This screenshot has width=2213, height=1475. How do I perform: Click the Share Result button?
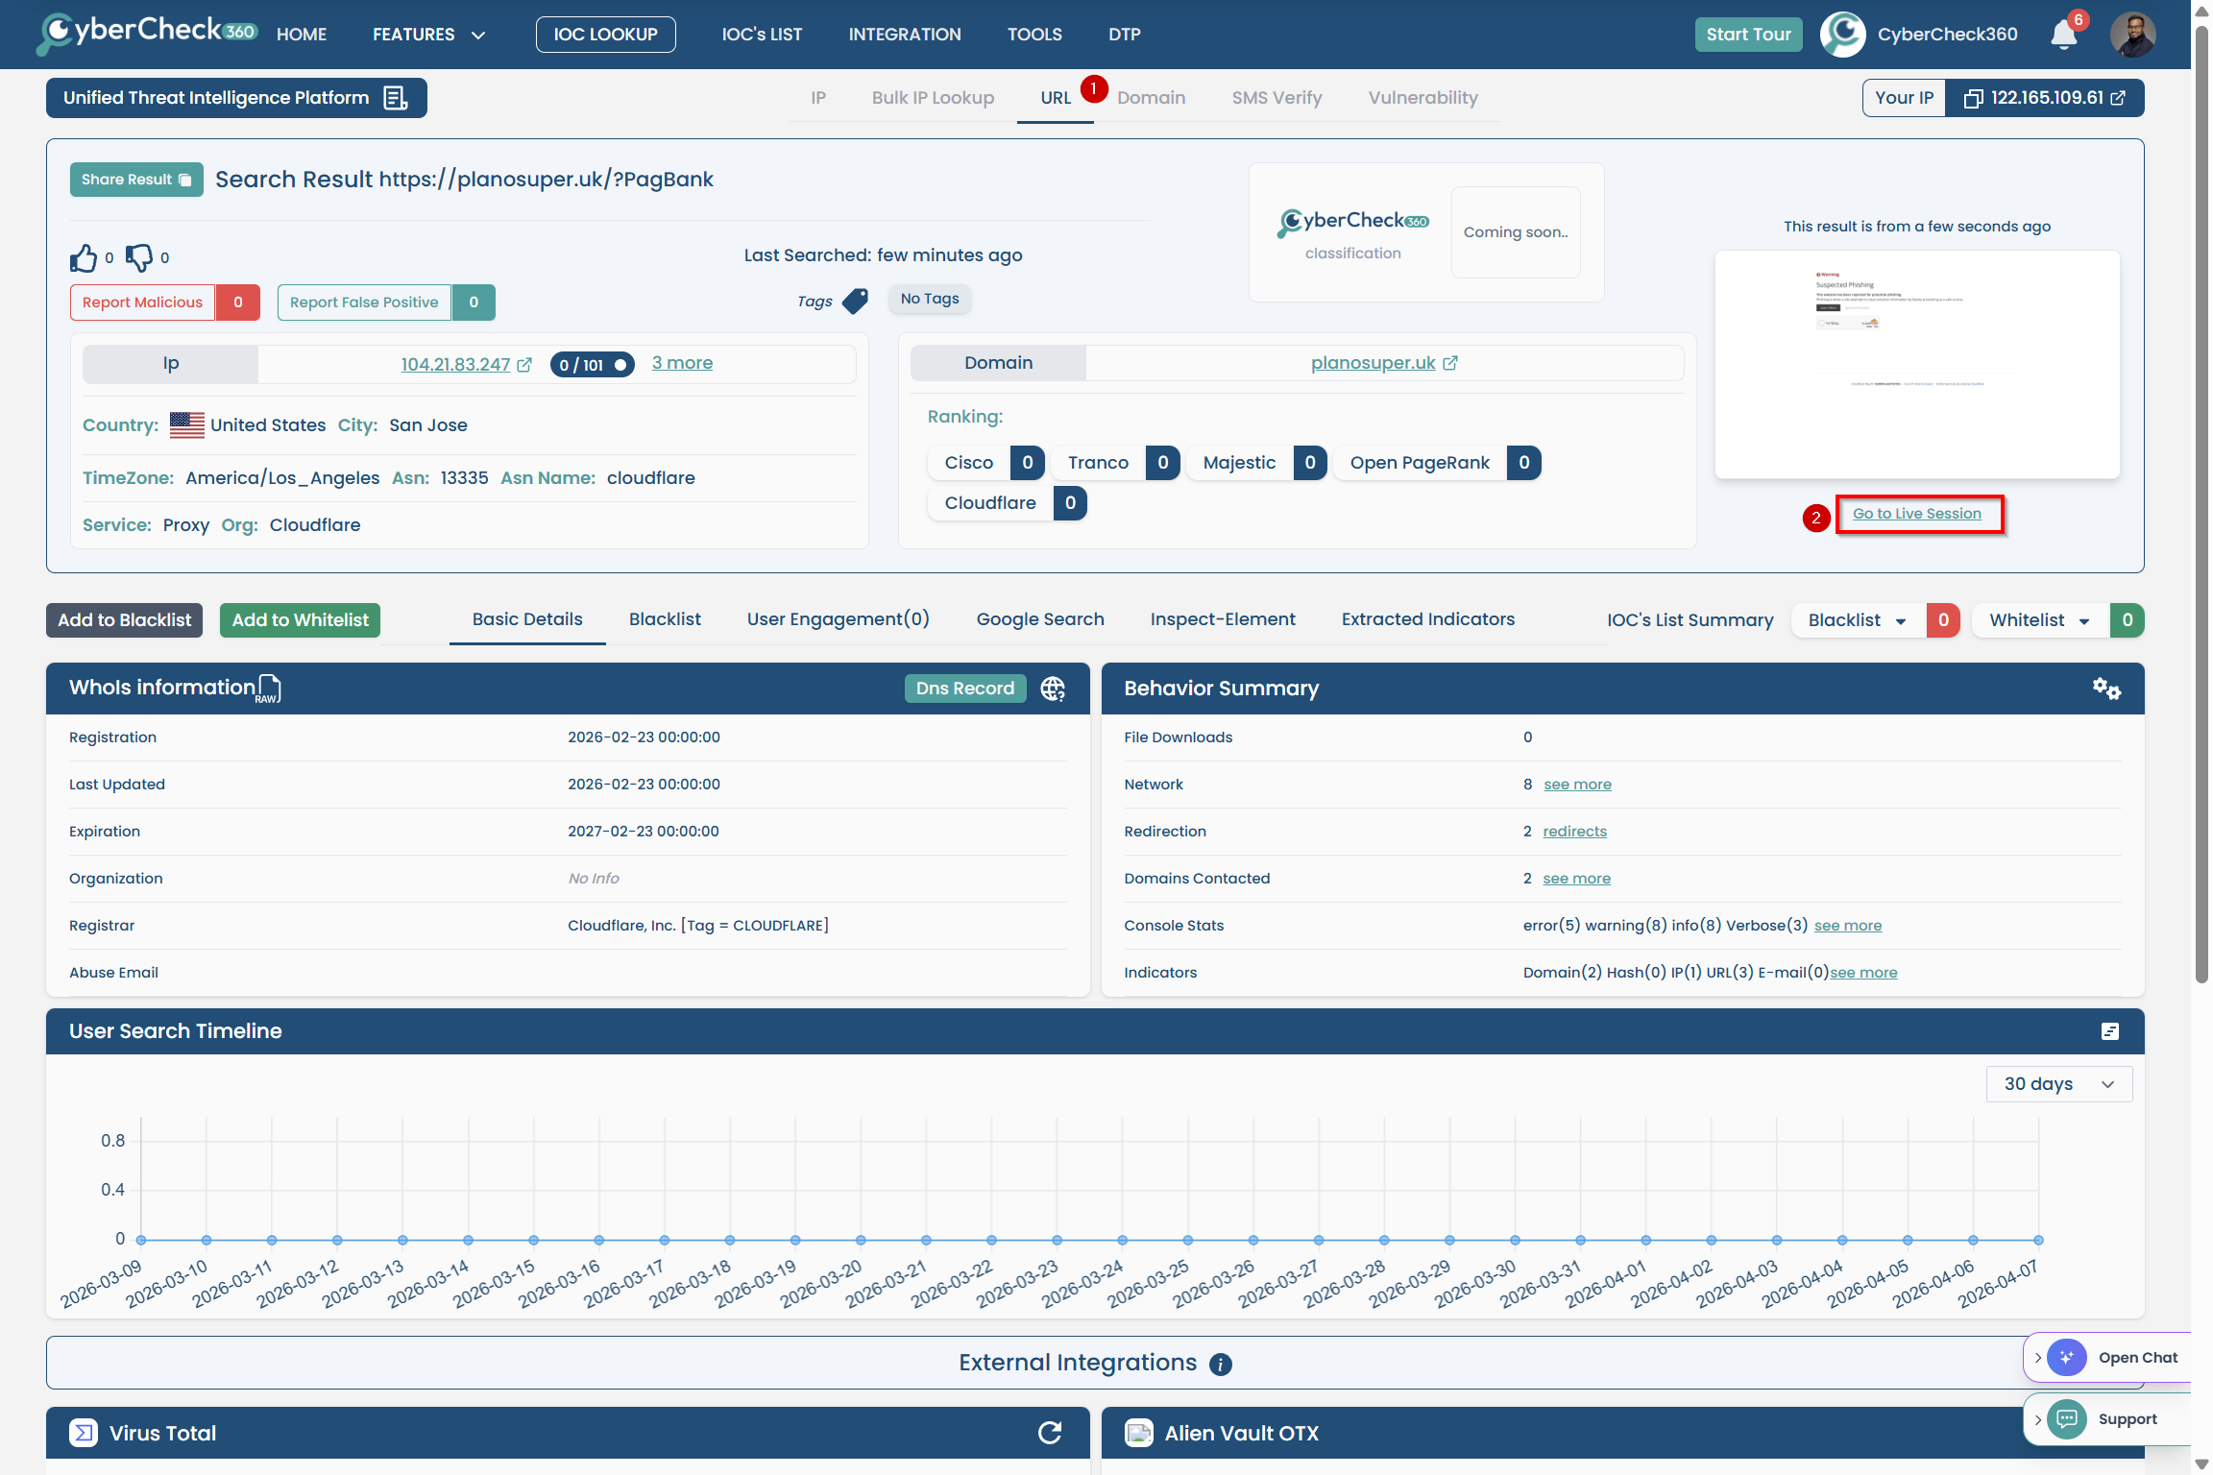pos(136,180)
